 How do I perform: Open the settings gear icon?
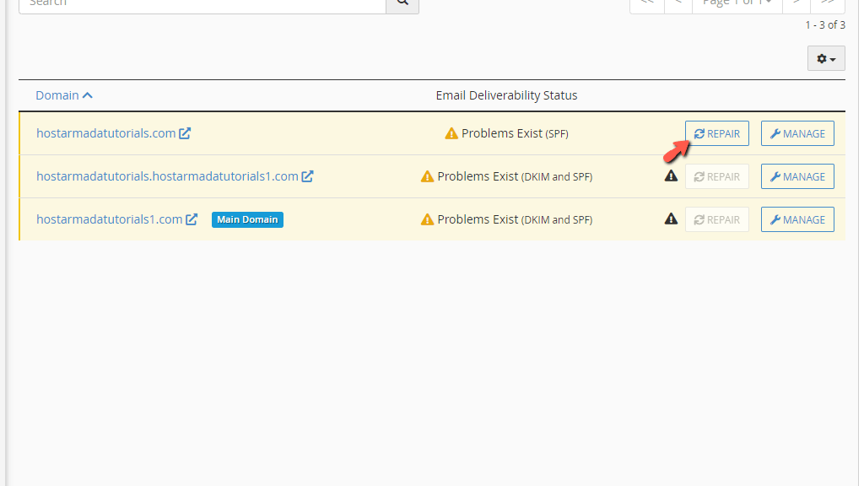point(821,58)
